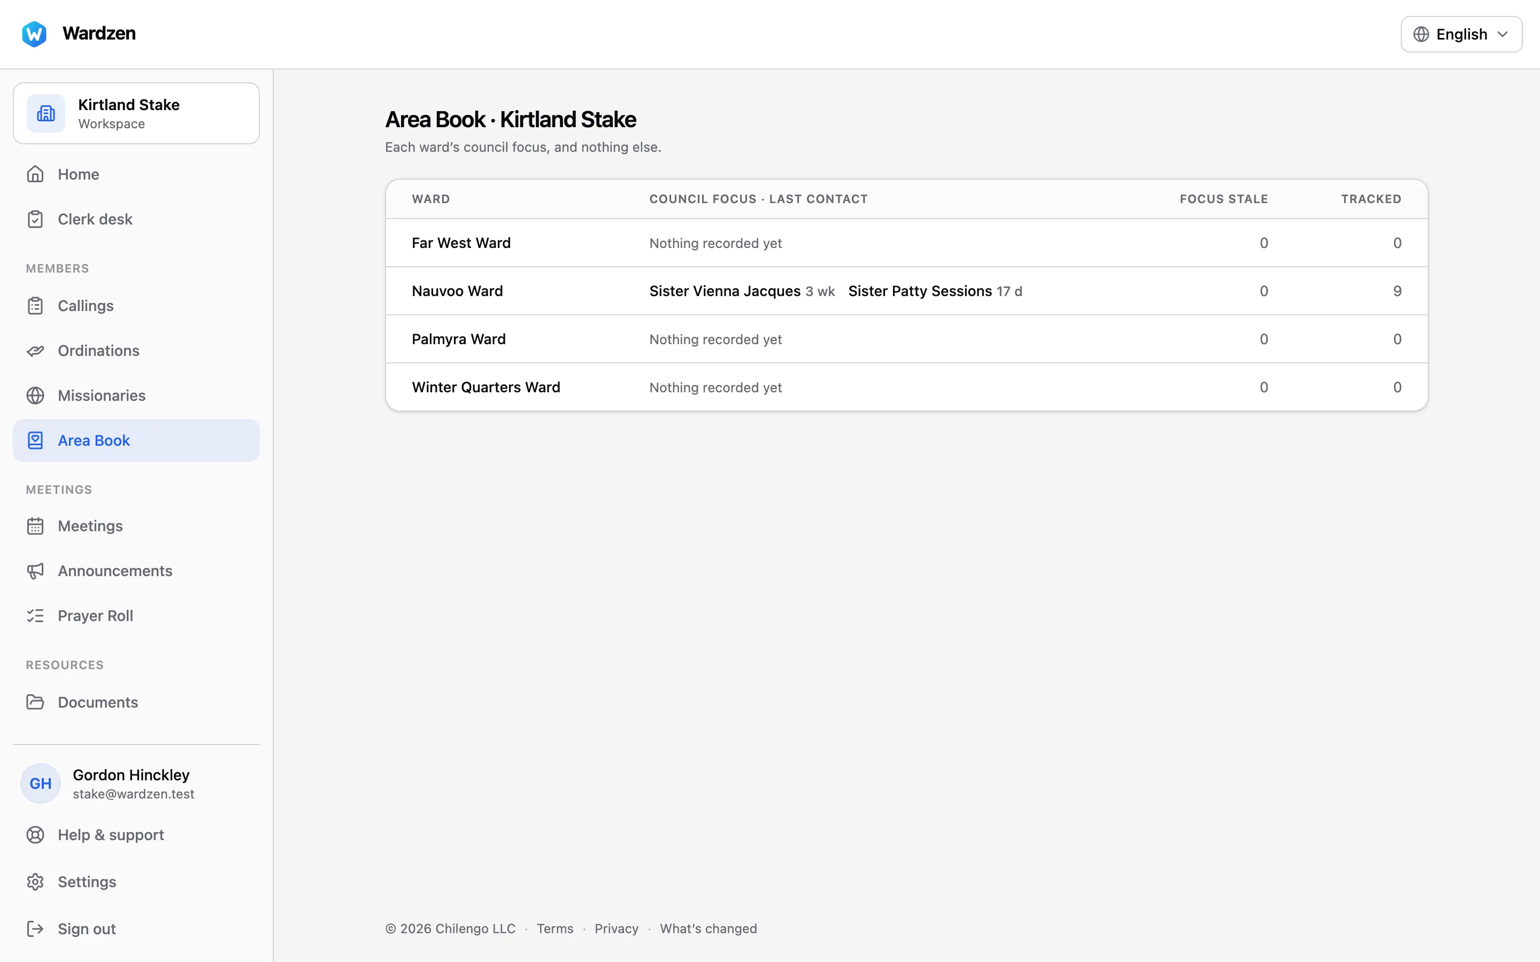The width and height of the screenshot is (1540, 962).
Task: Open the Kirtland Stake workspace switcher
Action: (136, 113)
